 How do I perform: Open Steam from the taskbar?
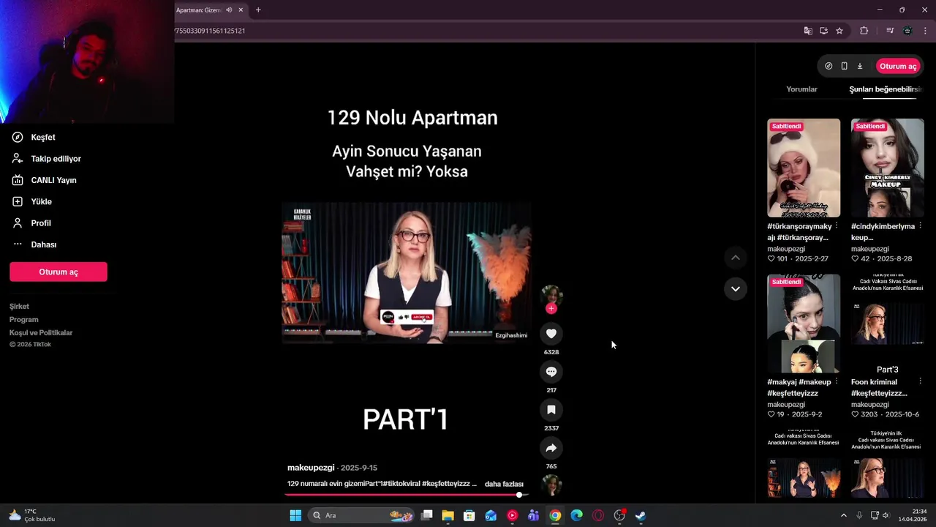coord(641,515)
